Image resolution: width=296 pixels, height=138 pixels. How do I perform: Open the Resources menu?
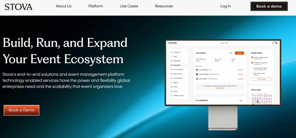164,6
